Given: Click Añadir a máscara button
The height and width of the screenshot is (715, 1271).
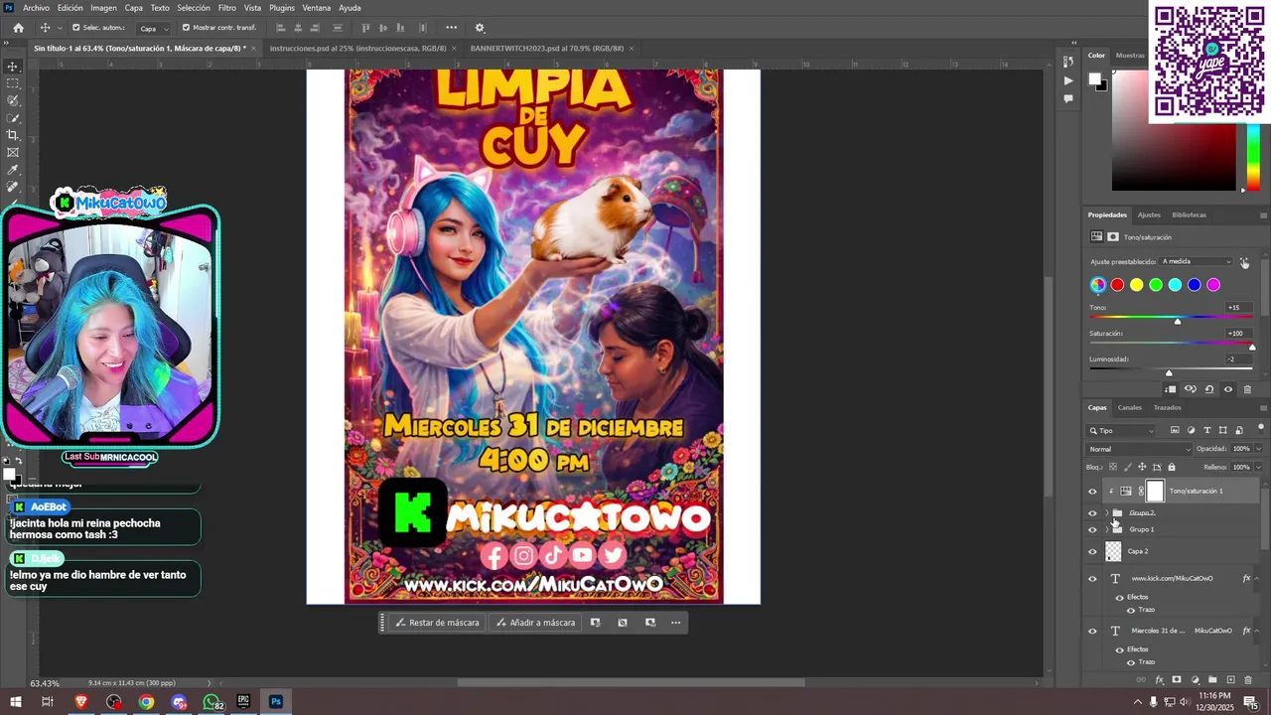Looking at the screenshot, I should coord(535,623).
